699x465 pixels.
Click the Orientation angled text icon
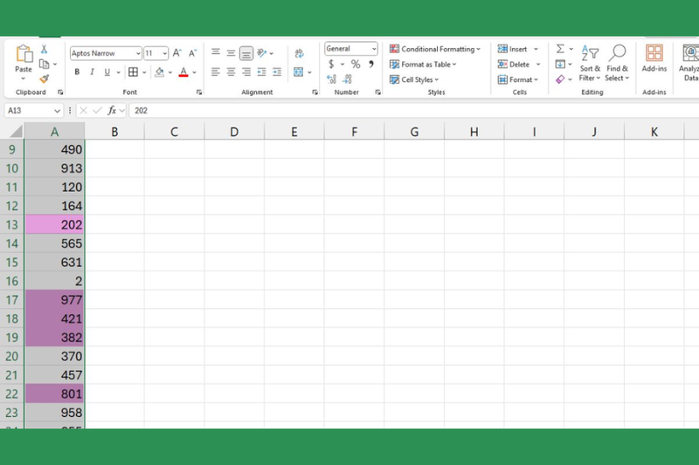point(261,53)
